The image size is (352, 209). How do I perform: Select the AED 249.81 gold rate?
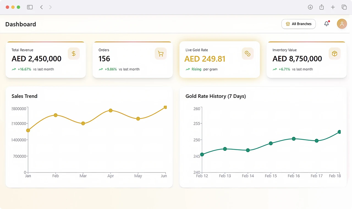click(x=205, y=59)
